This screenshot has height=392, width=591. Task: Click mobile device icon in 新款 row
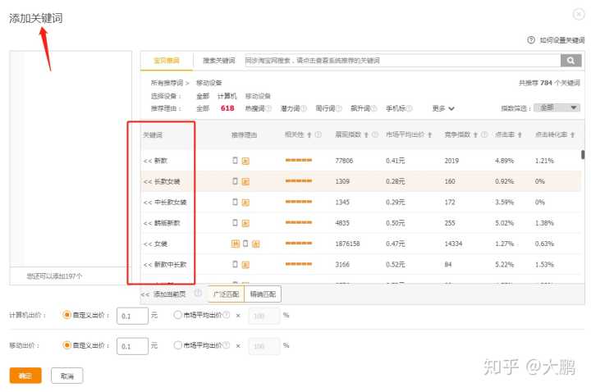236,161
